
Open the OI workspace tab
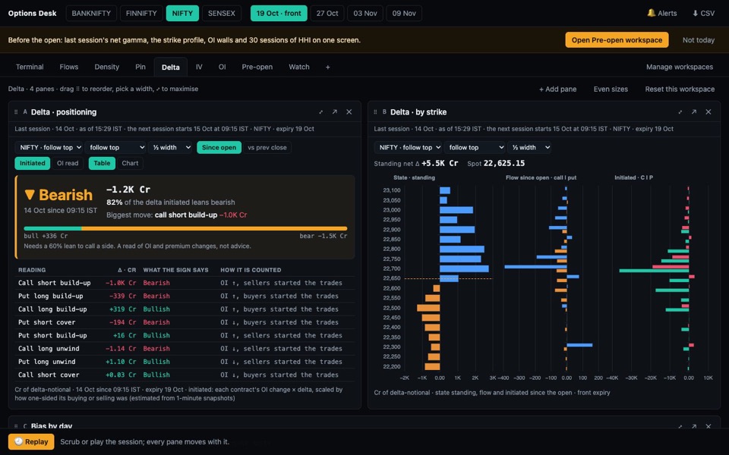222,67
